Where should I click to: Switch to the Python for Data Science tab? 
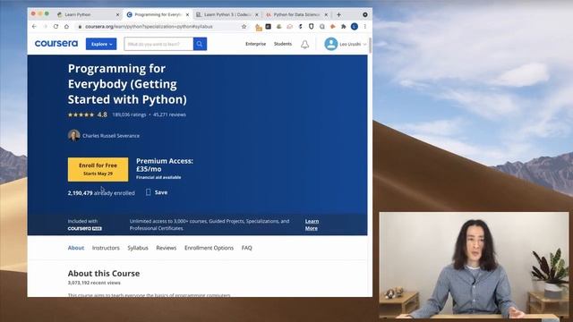click(296, 14)
